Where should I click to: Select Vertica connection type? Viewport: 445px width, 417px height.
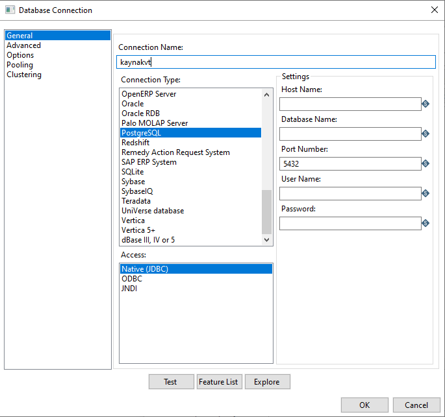190,220
